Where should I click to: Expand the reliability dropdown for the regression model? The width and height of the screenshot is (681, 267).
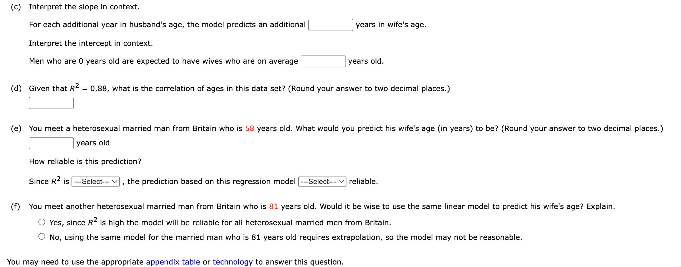(x=322, y=182)
